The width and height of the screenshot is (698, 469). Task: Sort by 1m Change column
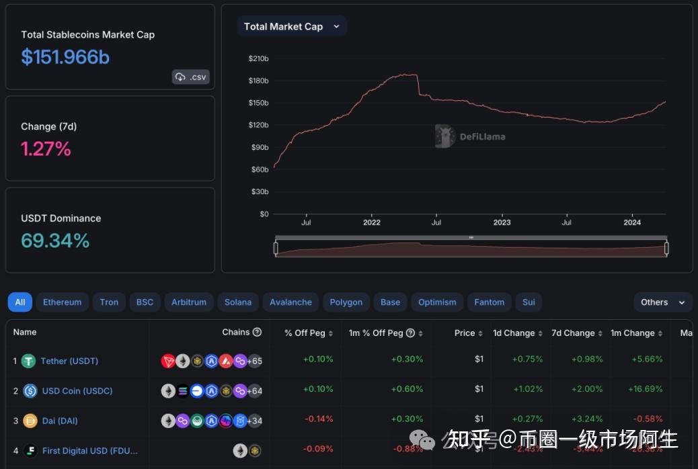click(660, 333)
